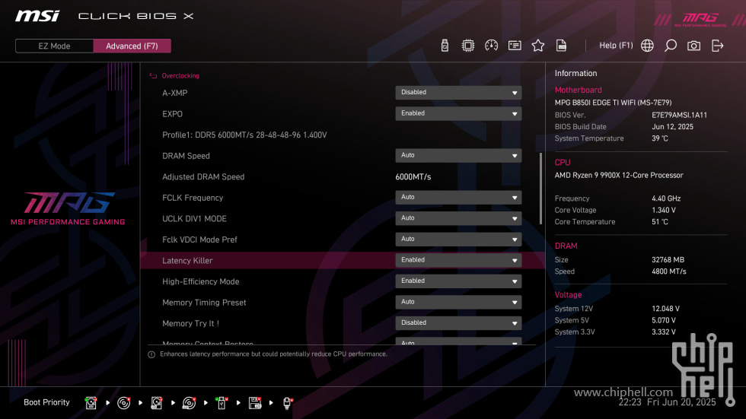746x419 pixels.
Task: Click the BIOS version E7E79AMSI.1A11
Action: 679,115
